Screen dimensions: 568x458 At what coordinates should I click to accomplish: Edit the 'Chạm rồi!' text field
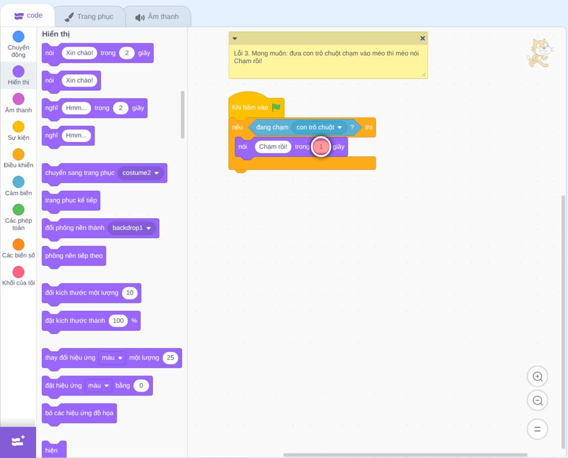click(x=273, y=147)
